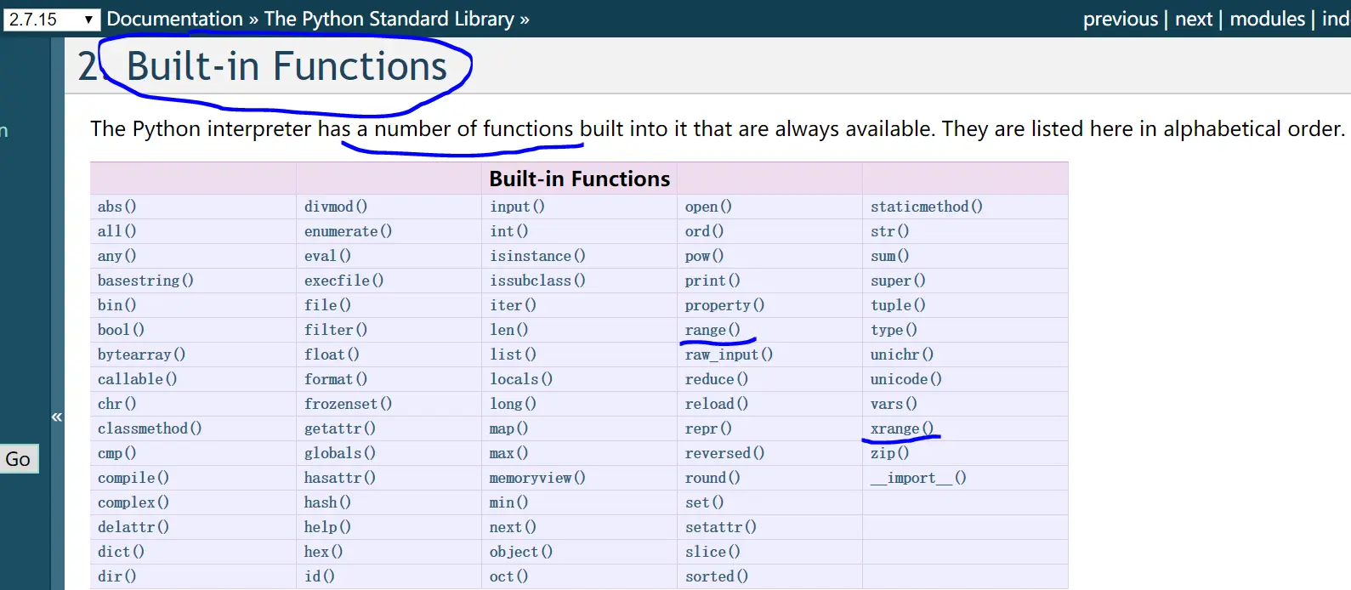This screenshot has height=590, width=1351.
Task: Open the str() function link
Action: click(889, 231)
